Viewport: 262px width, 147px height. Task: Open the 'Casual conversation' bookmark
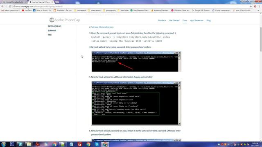coord(221,10)
